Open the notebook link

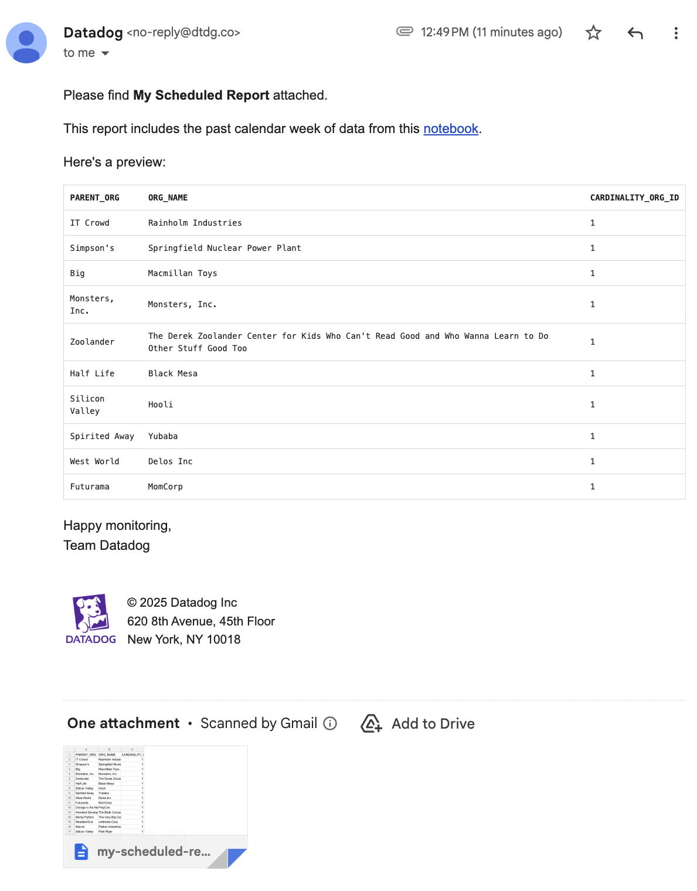pyautogui.click(x=451, y=129)
